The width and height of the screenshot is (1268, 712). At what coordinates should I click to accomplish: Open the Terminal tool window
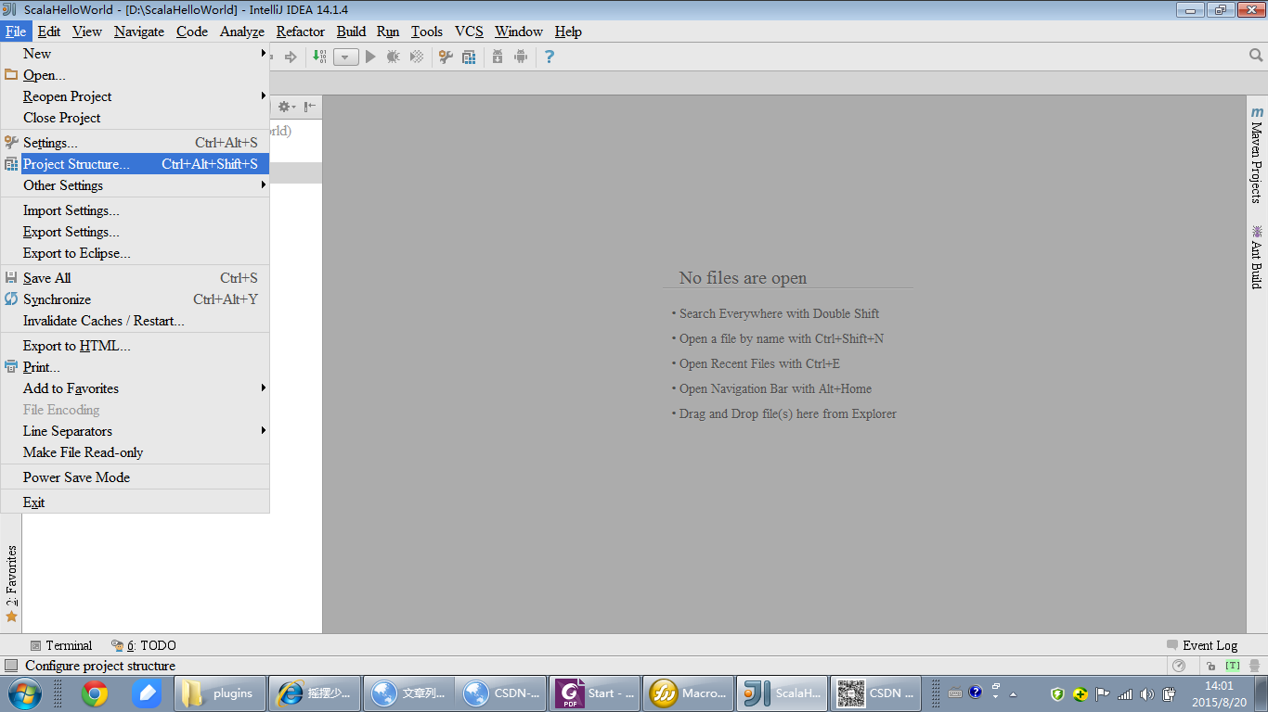61,645
